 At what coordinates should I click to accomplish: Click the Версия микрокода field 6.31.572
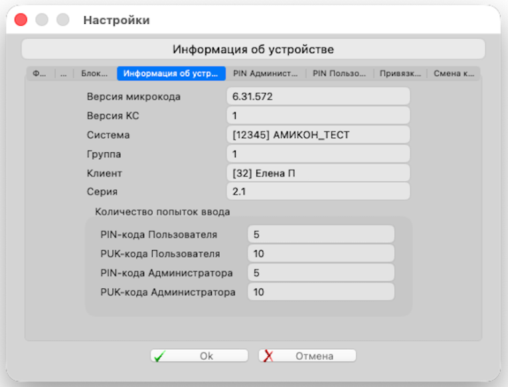[x=318, y=96]
